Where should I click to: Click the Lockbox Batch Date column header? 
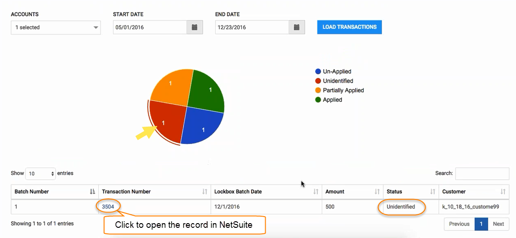266,192
